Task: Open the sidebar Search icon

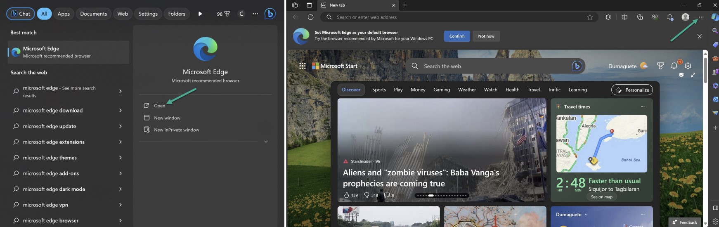Action: 715,31
